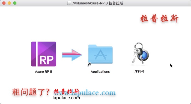
Task: Click the black lapulace.com text
Action: (66, 98)
